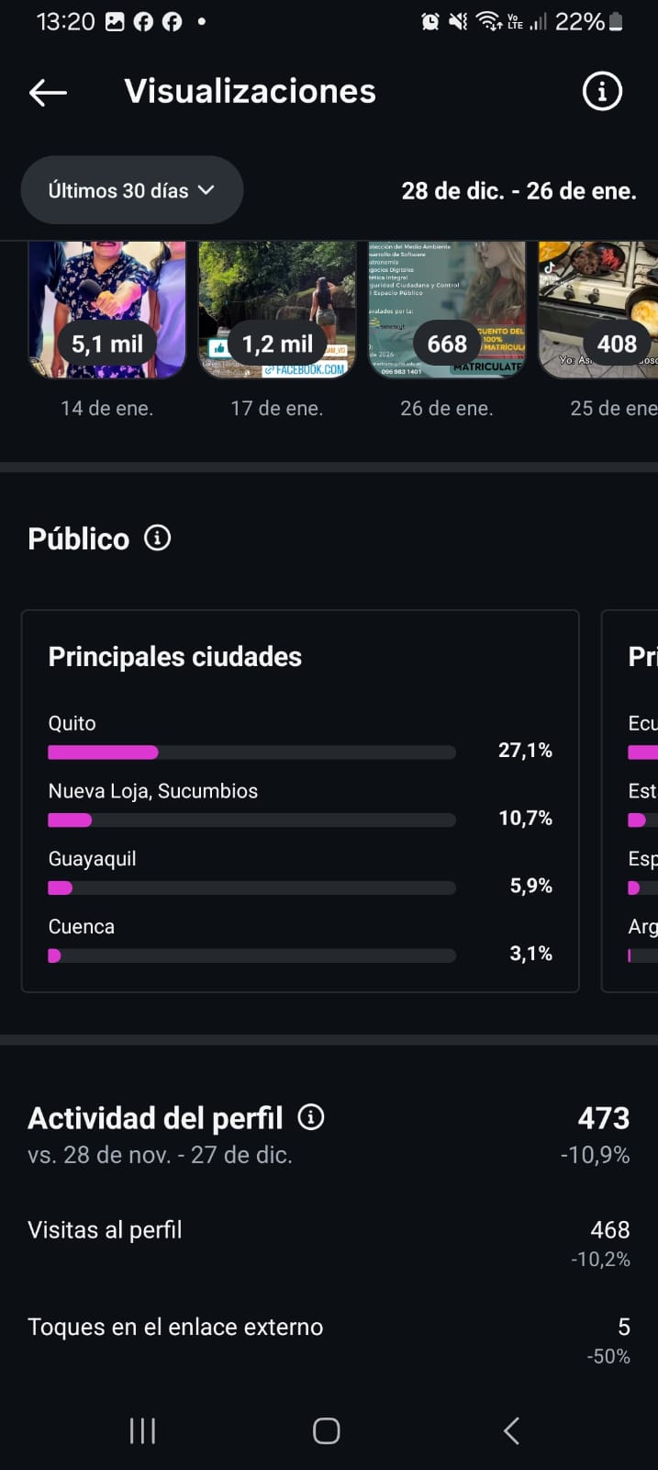Tap info icon next to Público
Viewport: 658px width, 1470px height.
[x=158, y=538]
